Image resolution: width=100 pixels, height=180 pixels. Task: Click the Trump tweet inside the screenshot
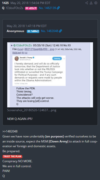pyautogui.click(x=39, y=71)
